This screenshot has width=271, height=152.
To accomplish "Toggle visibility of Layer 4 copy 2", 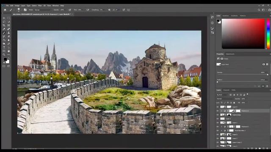I will [218, 142].
